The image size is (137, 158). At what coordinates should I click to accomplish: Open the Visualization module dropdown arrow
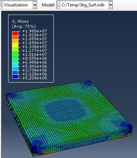click(35, 5)
